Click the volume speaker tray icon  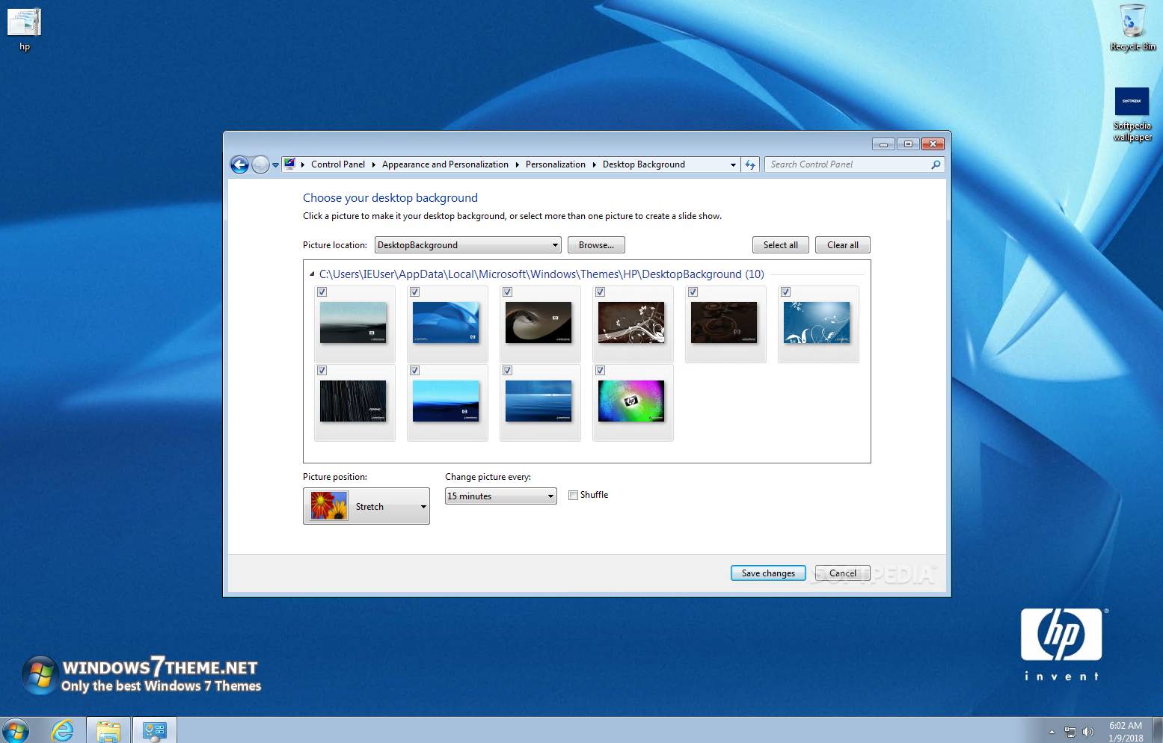tap(1088, 732)
